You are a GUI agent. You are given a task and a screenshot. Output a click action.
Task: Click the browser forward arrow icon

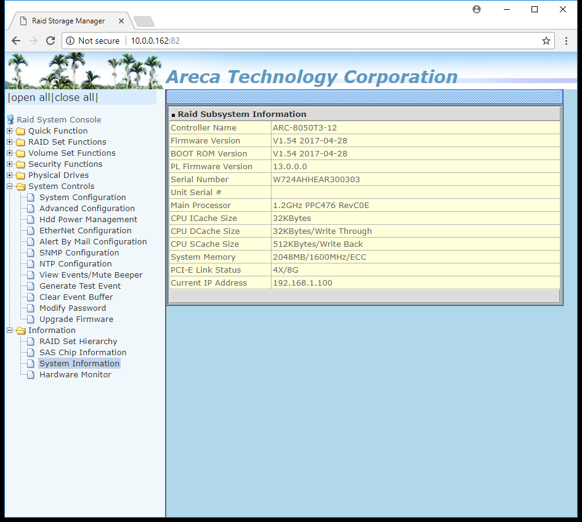tap(33, 41)
